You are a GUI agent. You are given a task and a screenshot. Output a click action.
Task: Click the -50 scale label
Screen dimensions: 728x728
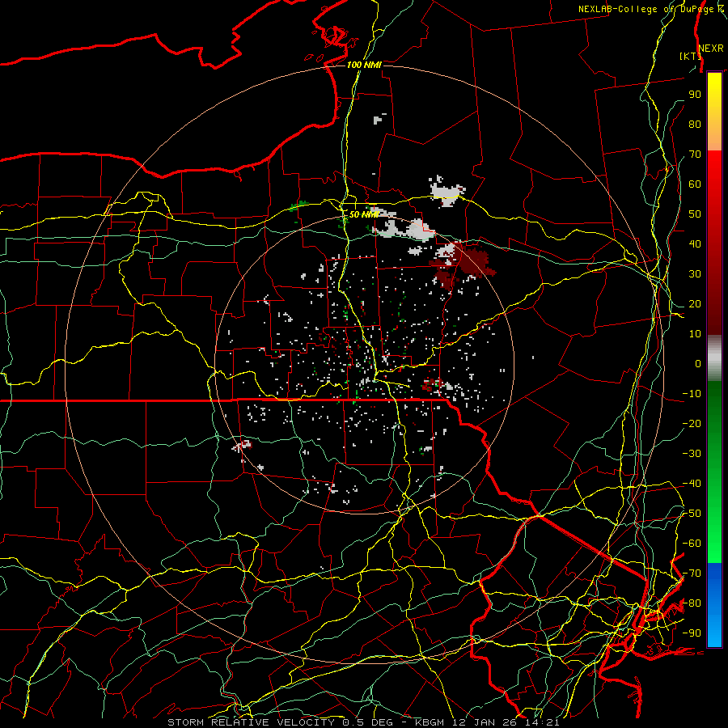pyautogui.click(x=692, y=514)
